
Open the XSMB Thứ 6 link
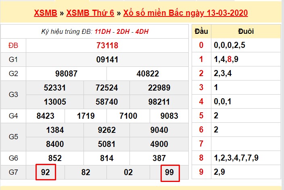click(x=90, y=13)
